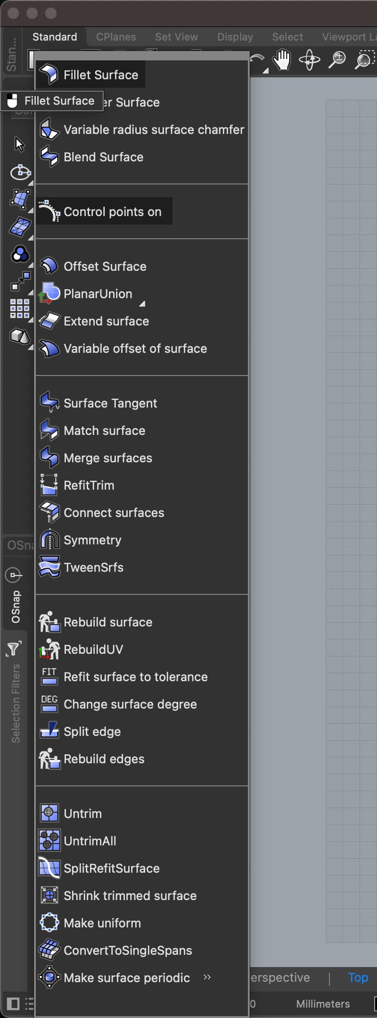Viewport: 377px width, 1018px height.
Task: Toggle the OSnap side panel
Action: [16, 606]
